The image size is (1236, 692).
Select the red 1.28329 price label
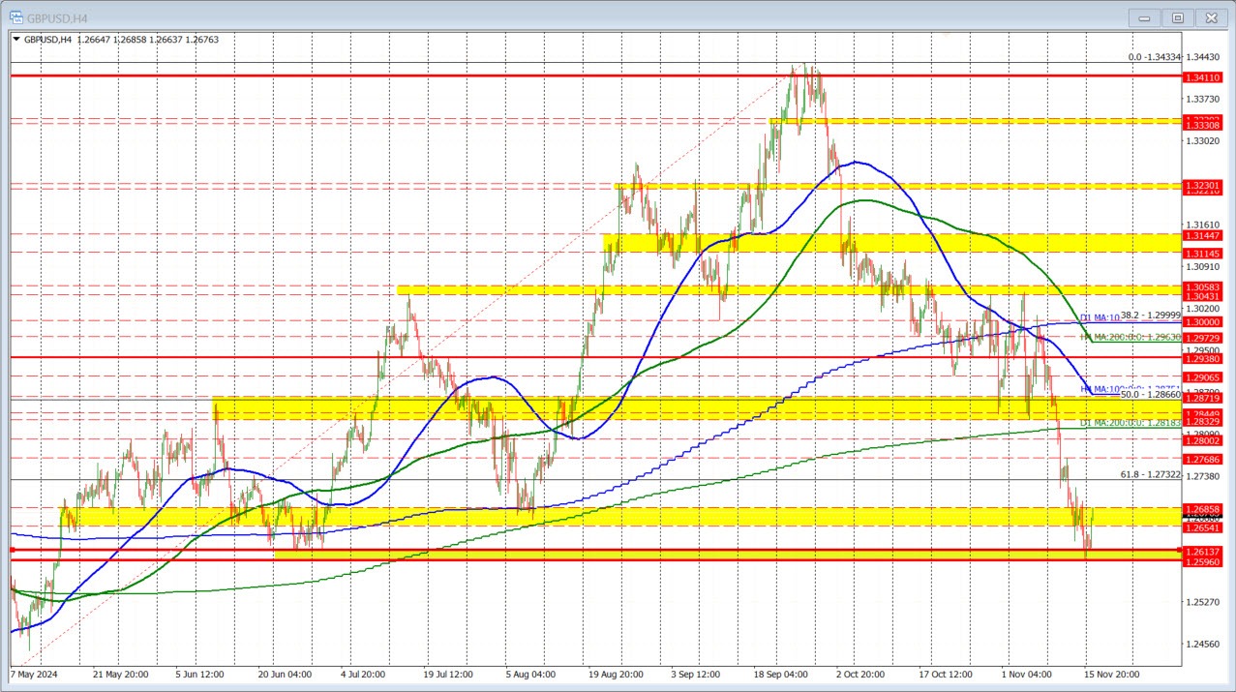[1204, 421]
